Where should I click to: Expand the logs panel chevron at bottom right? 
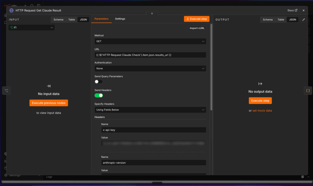(x=308, y=177)
